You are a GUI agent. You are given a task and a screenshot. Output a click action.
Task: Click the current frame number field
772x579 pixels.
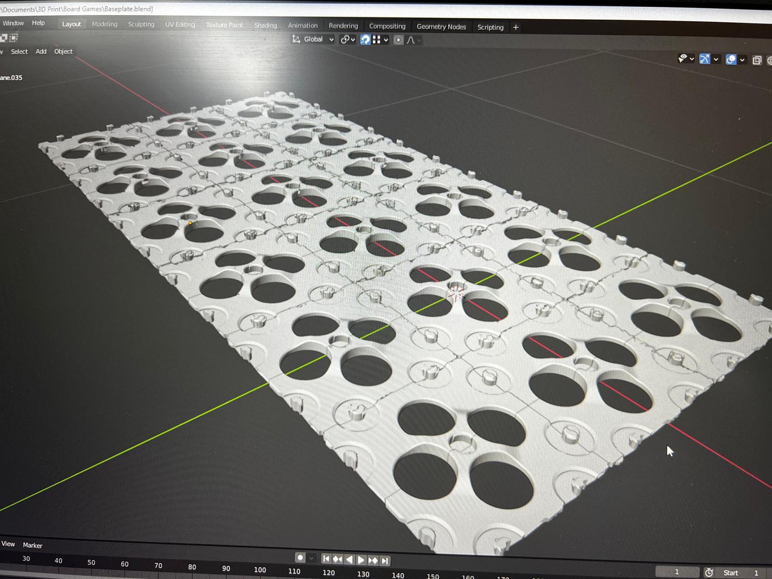click(676, 572)
